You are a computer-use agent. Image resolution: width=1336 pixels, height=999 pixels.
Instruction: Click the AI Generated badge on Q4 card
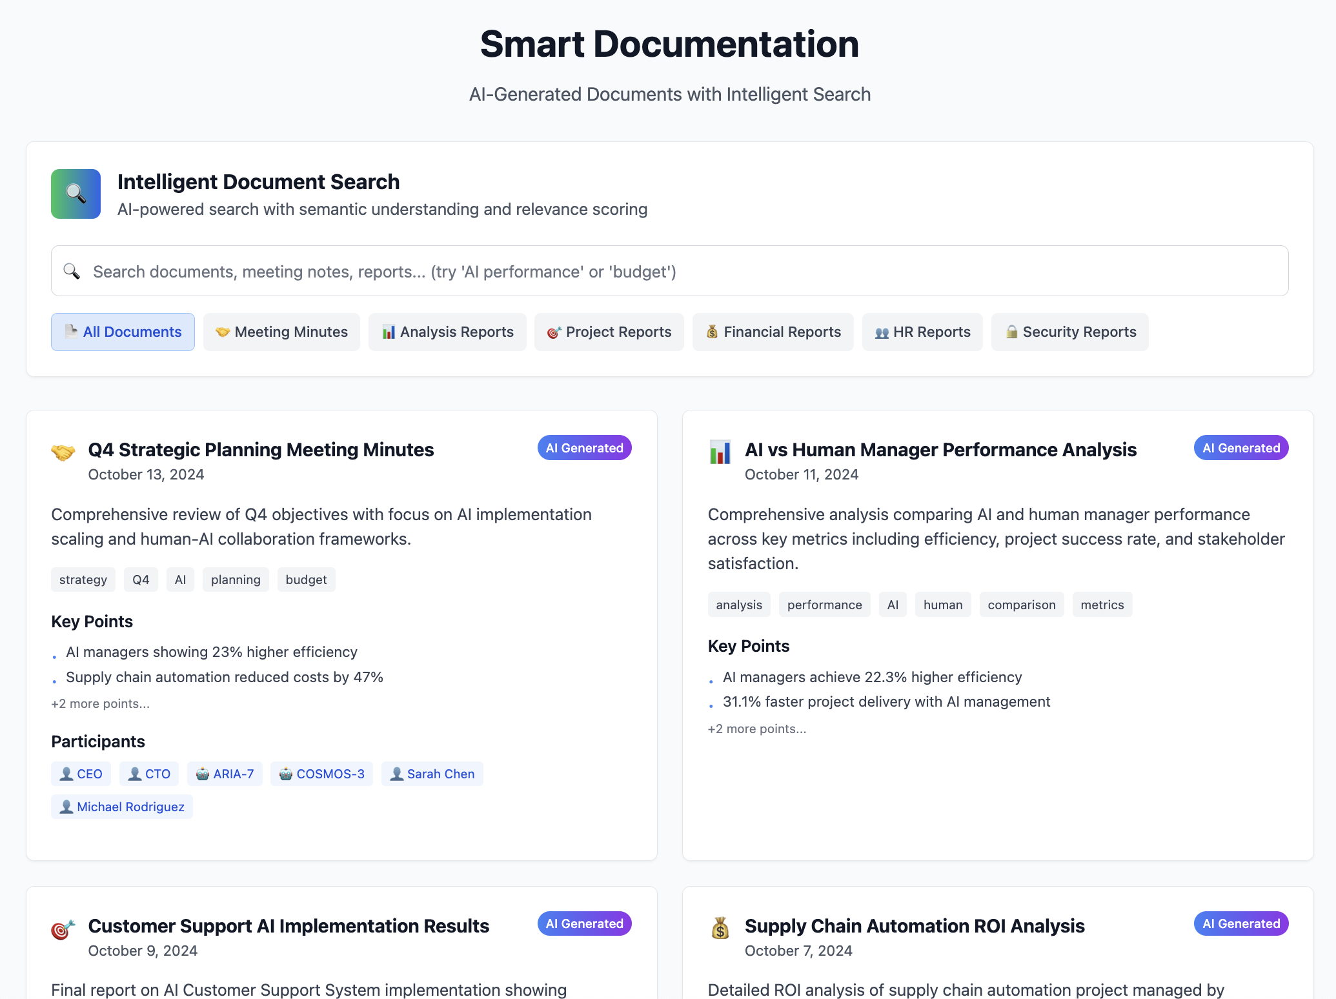coord(584,447)
